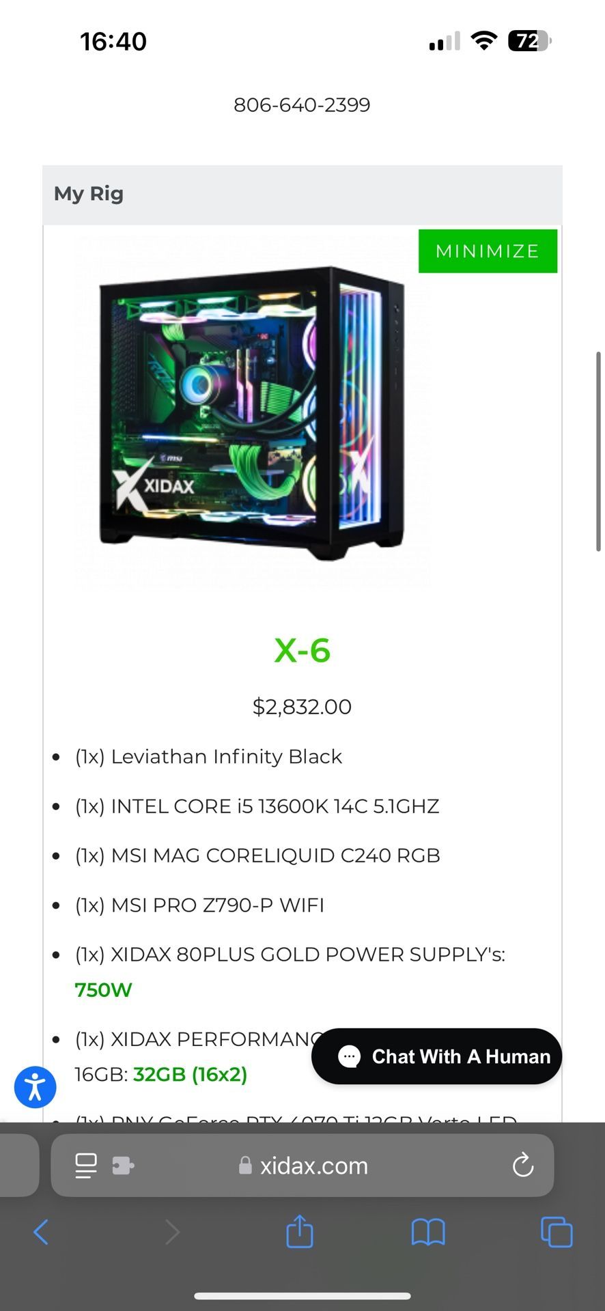The width and height of the screenshot is (605, 1311).
Task: Tap the Xidax PC product image
Action: [253, 413]
